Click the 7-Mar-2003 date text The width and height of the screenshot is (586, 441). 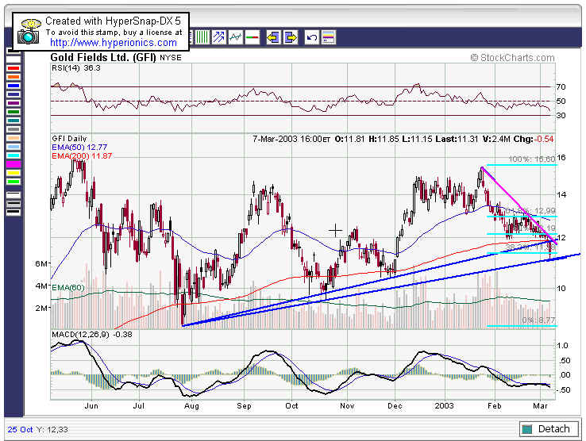275,139
